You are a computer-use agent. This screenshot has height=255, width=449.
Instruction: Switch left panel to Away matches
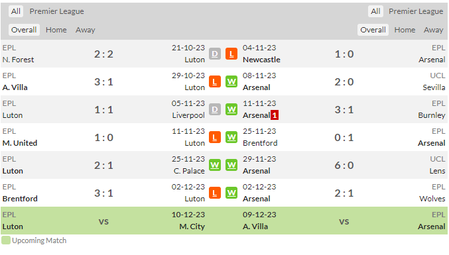click(x=86, y=30)
